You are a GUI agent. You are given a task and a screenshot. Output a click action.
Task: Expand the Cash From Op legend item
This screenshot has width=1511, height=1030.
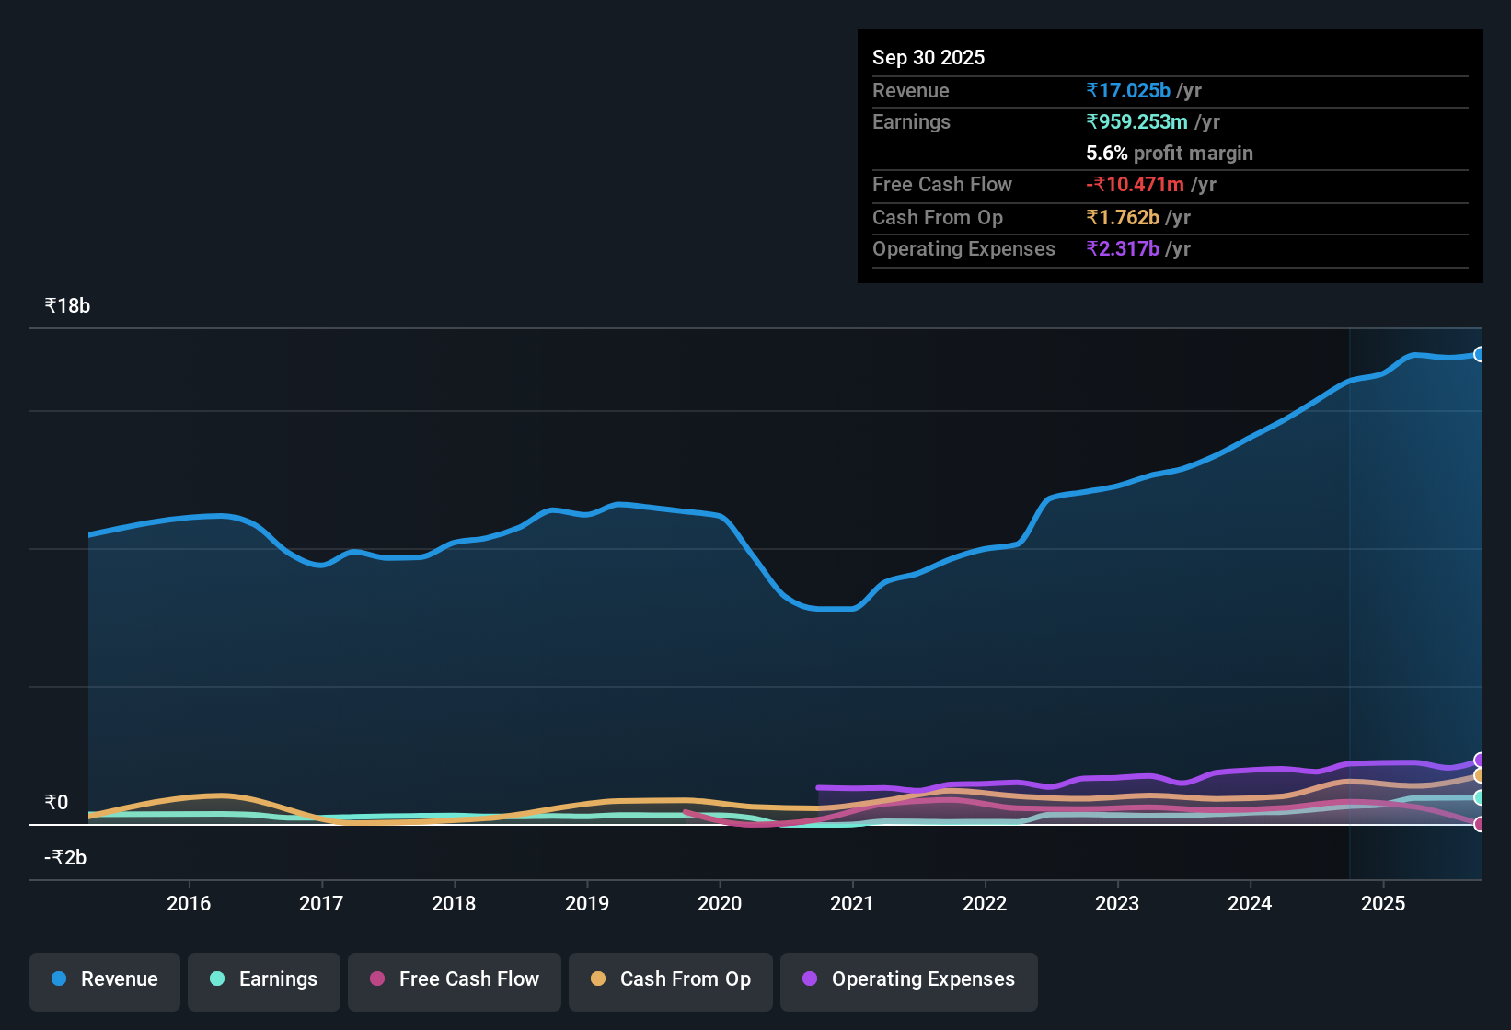[x=670, y=979]
